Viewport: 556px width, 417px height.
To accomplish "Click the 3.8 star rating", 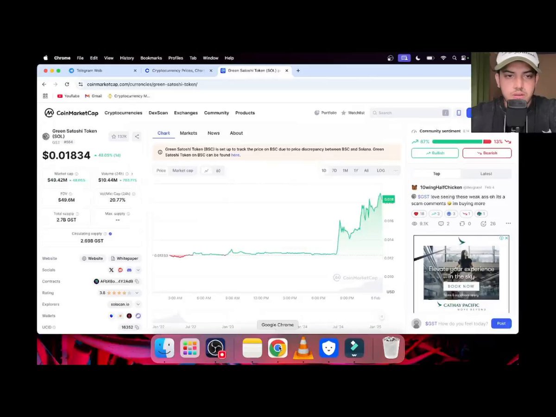I will [x=115, y=293].
